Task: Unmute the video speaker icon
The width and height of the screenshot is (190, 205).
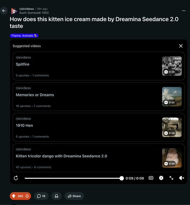Action: pos(182,178)
